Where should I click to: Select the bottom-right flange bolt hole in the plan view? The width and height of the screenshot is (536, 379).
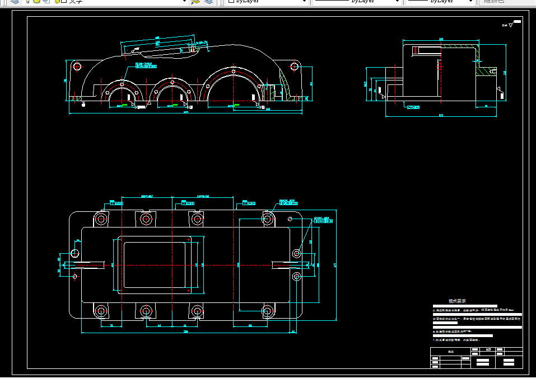pyautogui.click(x=268, y=311)
